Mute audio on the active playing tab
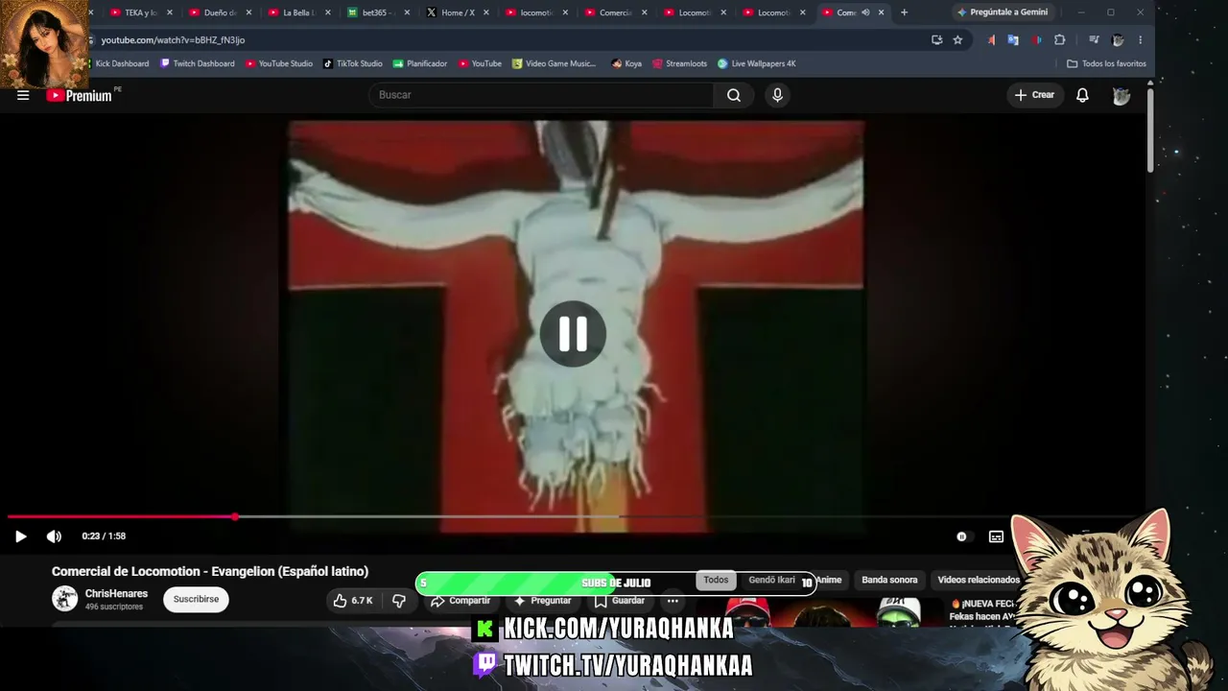 [865, 12]
